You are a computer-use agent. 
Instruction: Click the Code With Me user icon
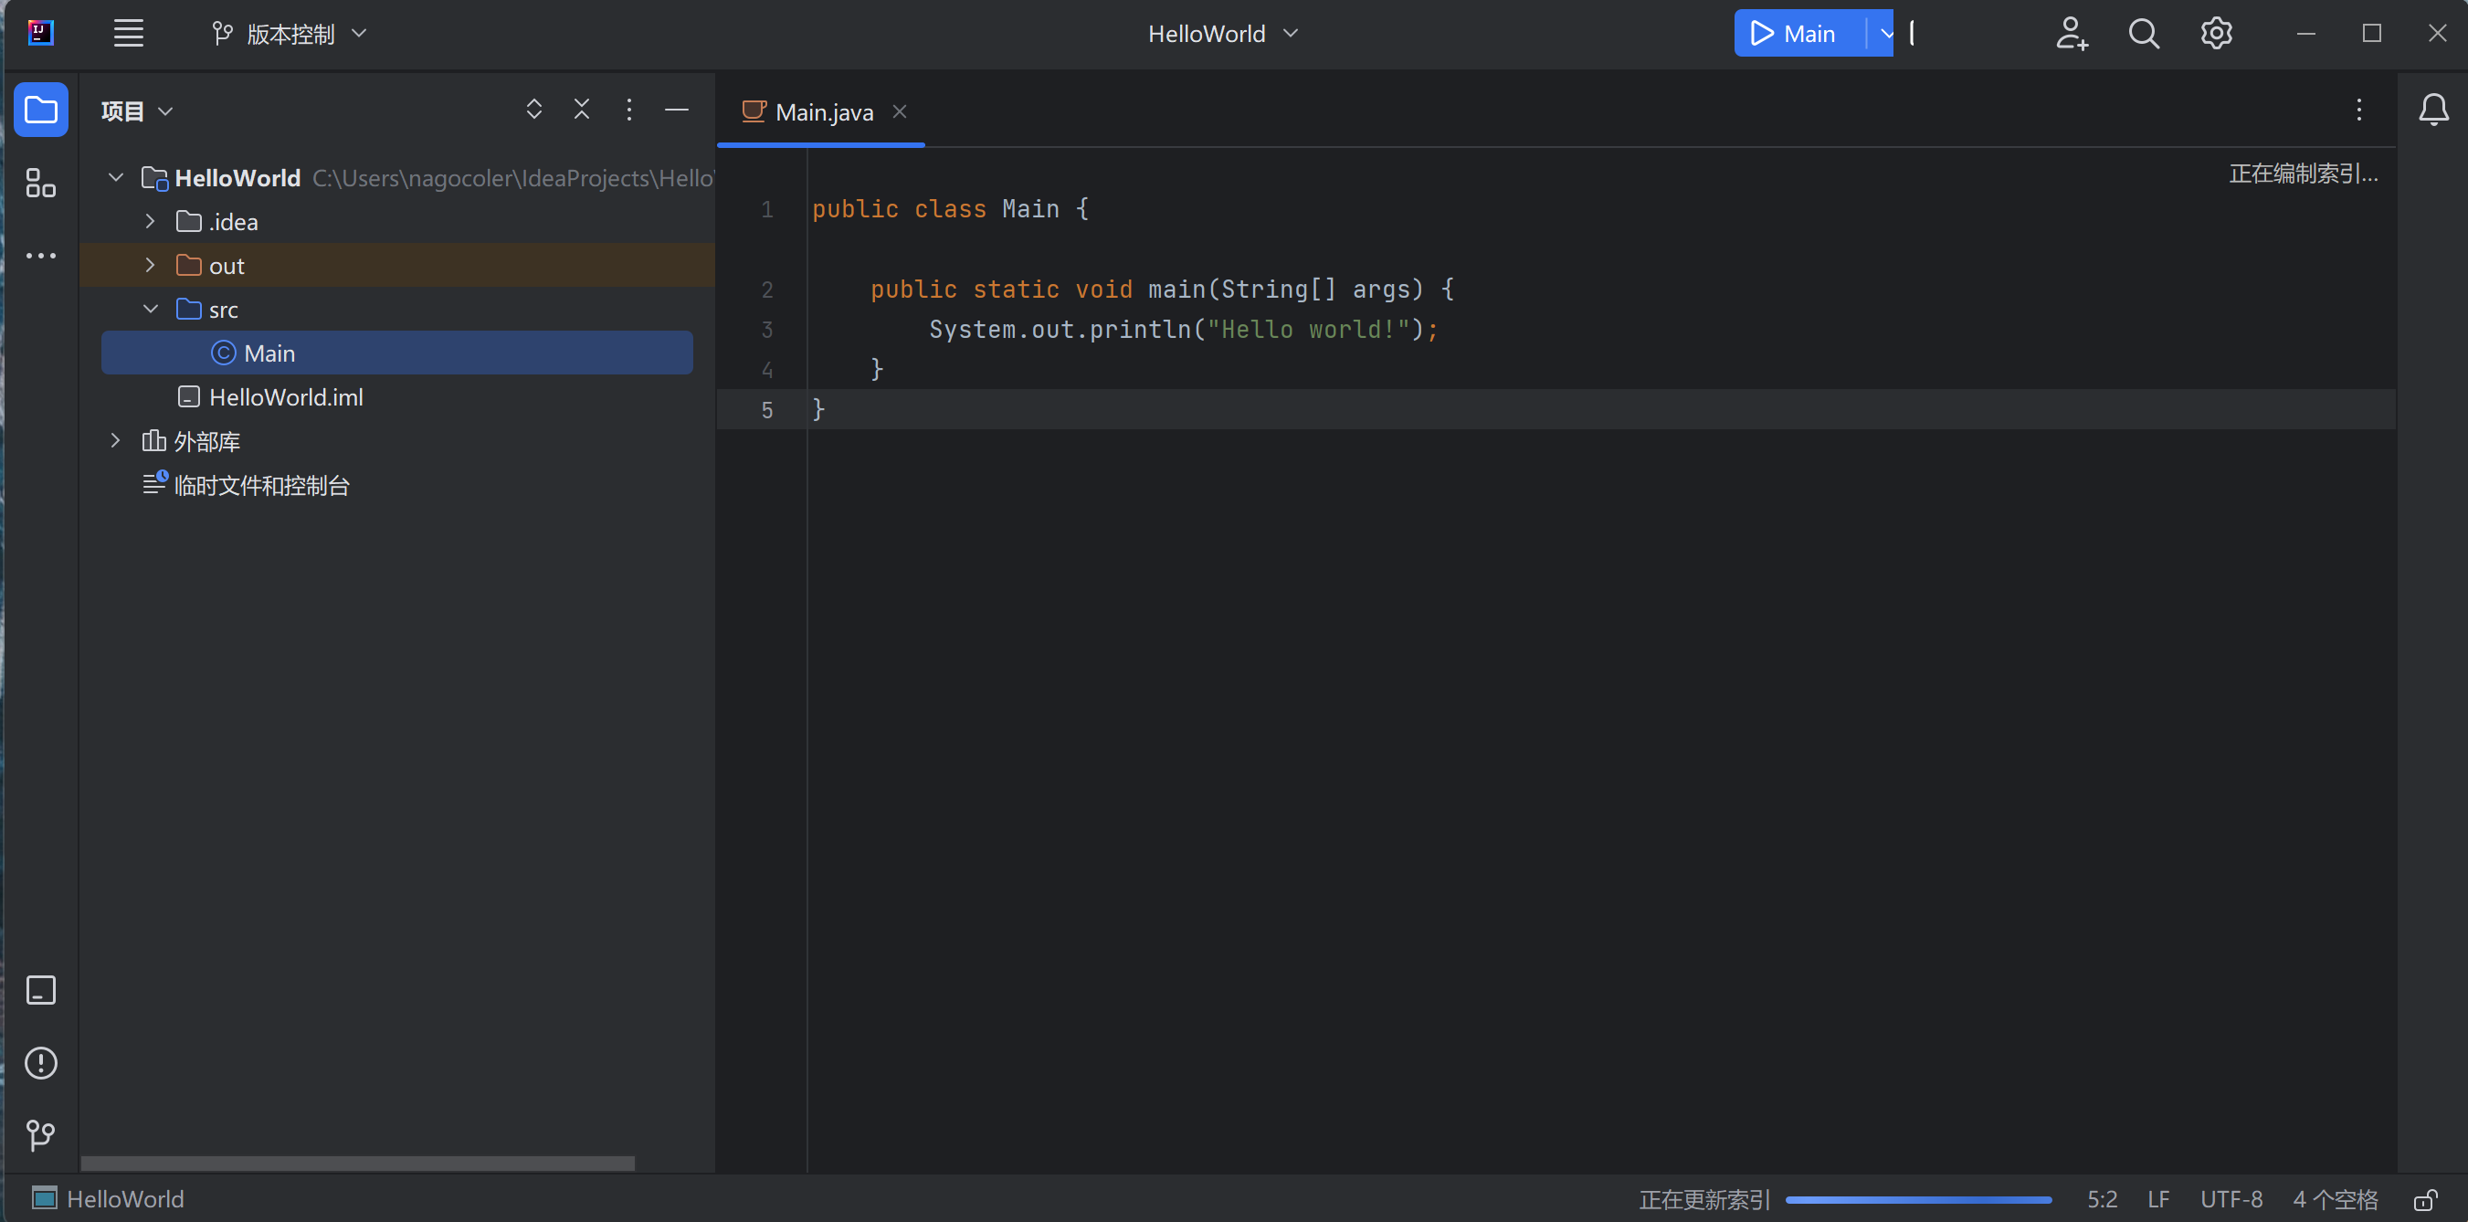click(2071, 34)
